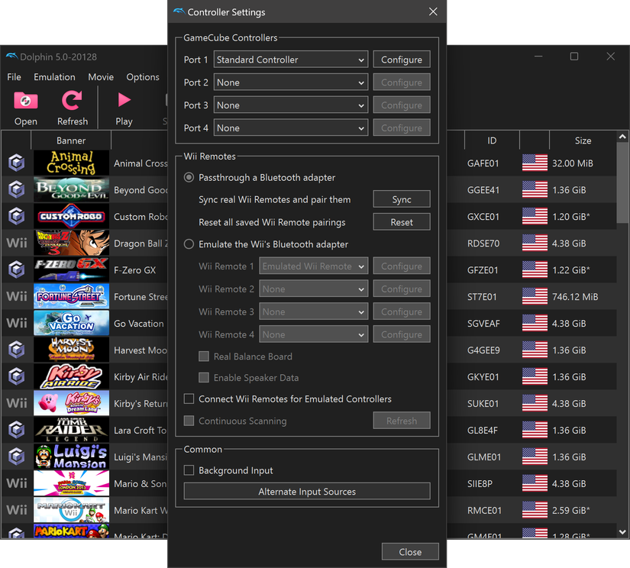
Task: Click Luigi's Mansion banner thumbnail
Action: pyautogui.click(x=71, y=457)
